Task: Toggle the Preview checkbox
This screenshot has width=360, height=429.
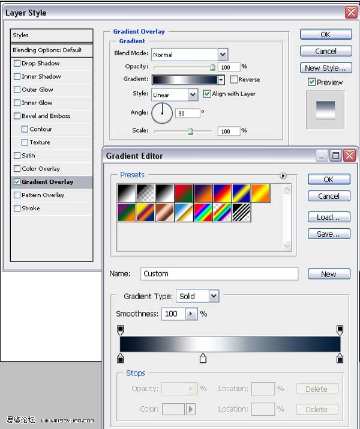Action: 311,82
